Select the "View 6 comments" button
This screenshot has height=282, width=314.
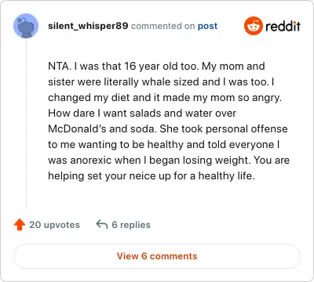tap(157, 256)
